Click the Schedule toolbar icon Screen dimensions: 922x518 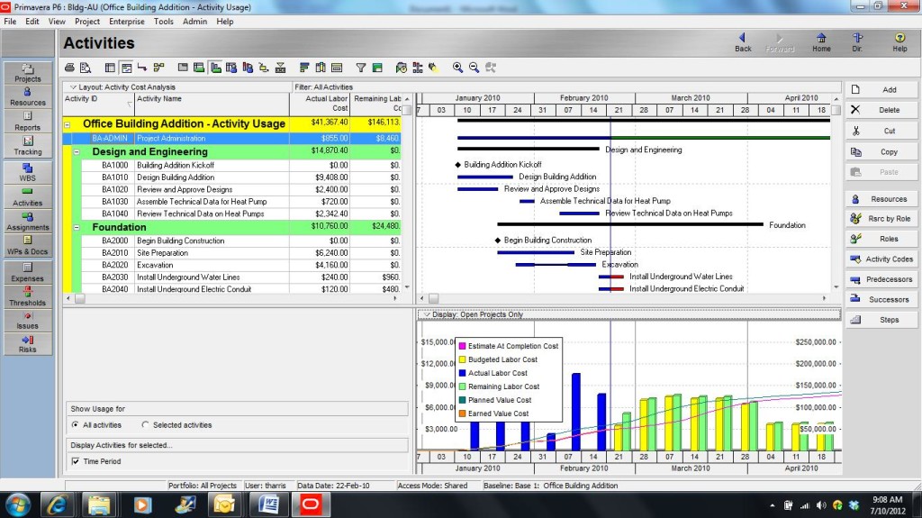[401, 68]
